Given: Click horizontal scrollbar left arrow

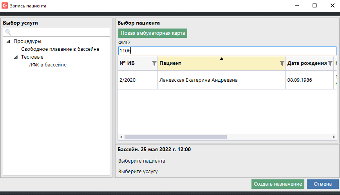Looking at the screenshot, I should point(121,137).
